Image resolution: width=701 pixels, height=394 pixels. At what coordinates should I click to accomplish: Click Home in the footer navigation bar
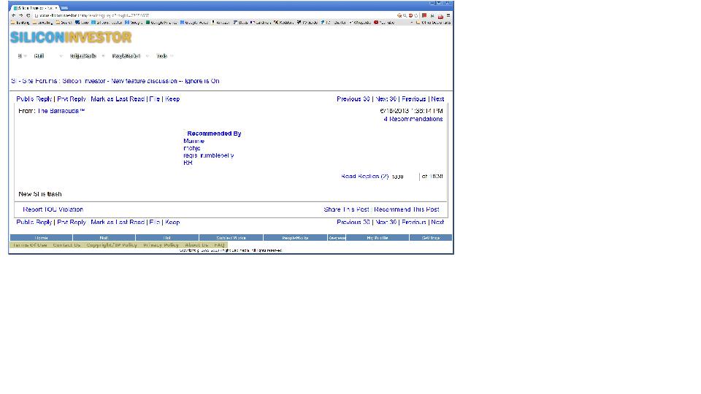pyautogui.click(x=41, y=238)
